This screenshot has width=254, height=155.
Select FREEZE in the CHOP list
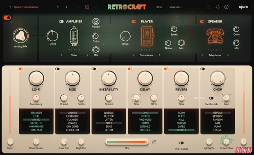pos(218,130)
